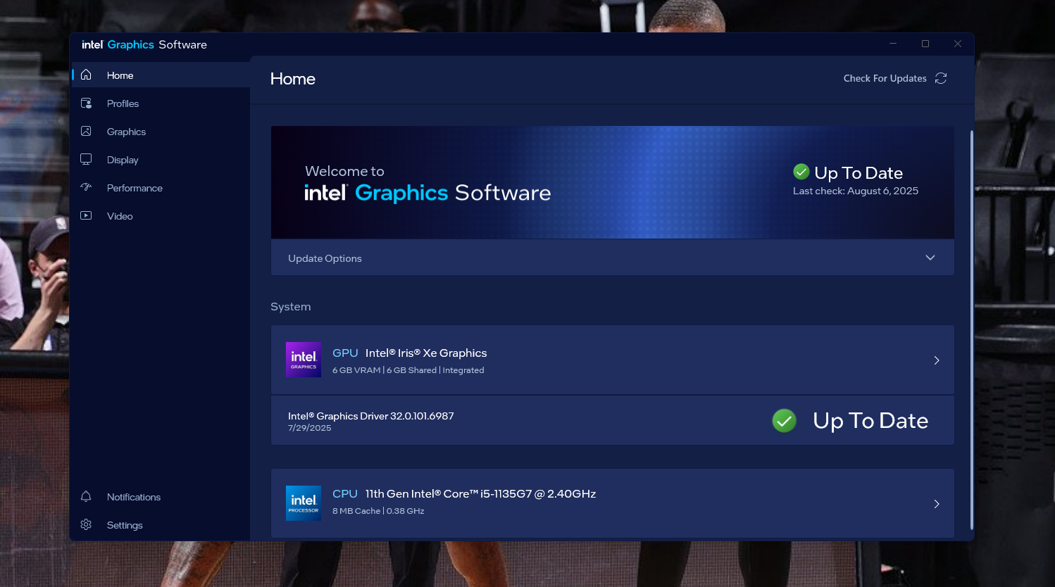Go to the Graphics section

[161, 131]
